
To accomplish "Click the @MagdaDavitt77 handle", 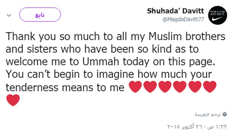I will 183,19.
